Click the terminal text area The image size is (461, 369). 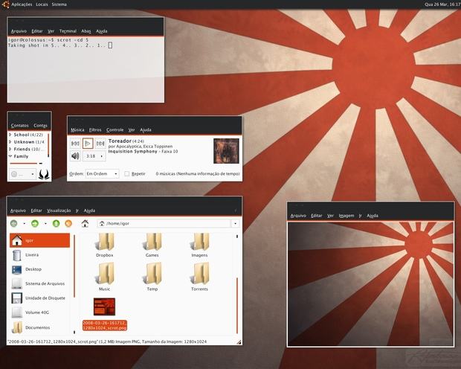pos(86,69)
